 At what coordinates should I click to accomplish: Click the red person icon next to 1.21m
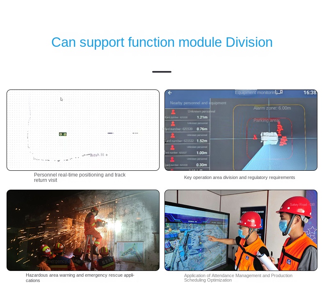(173, 112)
